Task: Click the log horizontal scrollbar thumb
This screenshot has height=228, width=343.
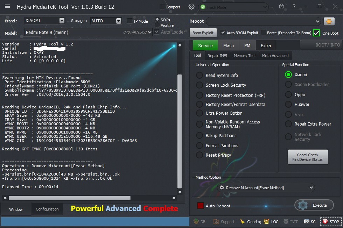Action: pyautogui.click(x=69, y=198)
